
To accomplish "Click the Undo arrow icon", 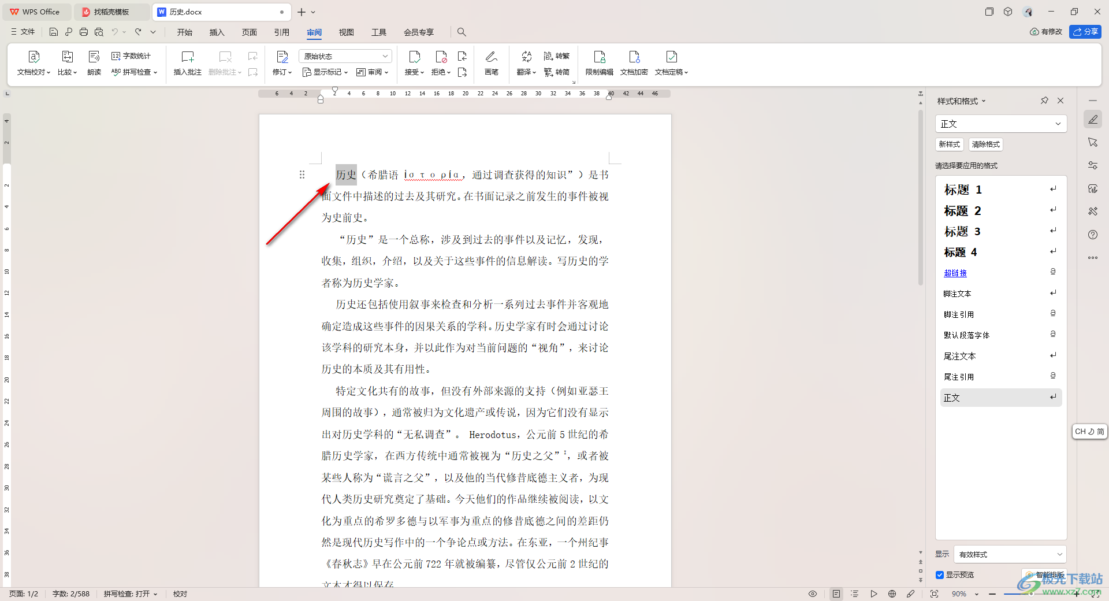I will (x=114, y=32).
